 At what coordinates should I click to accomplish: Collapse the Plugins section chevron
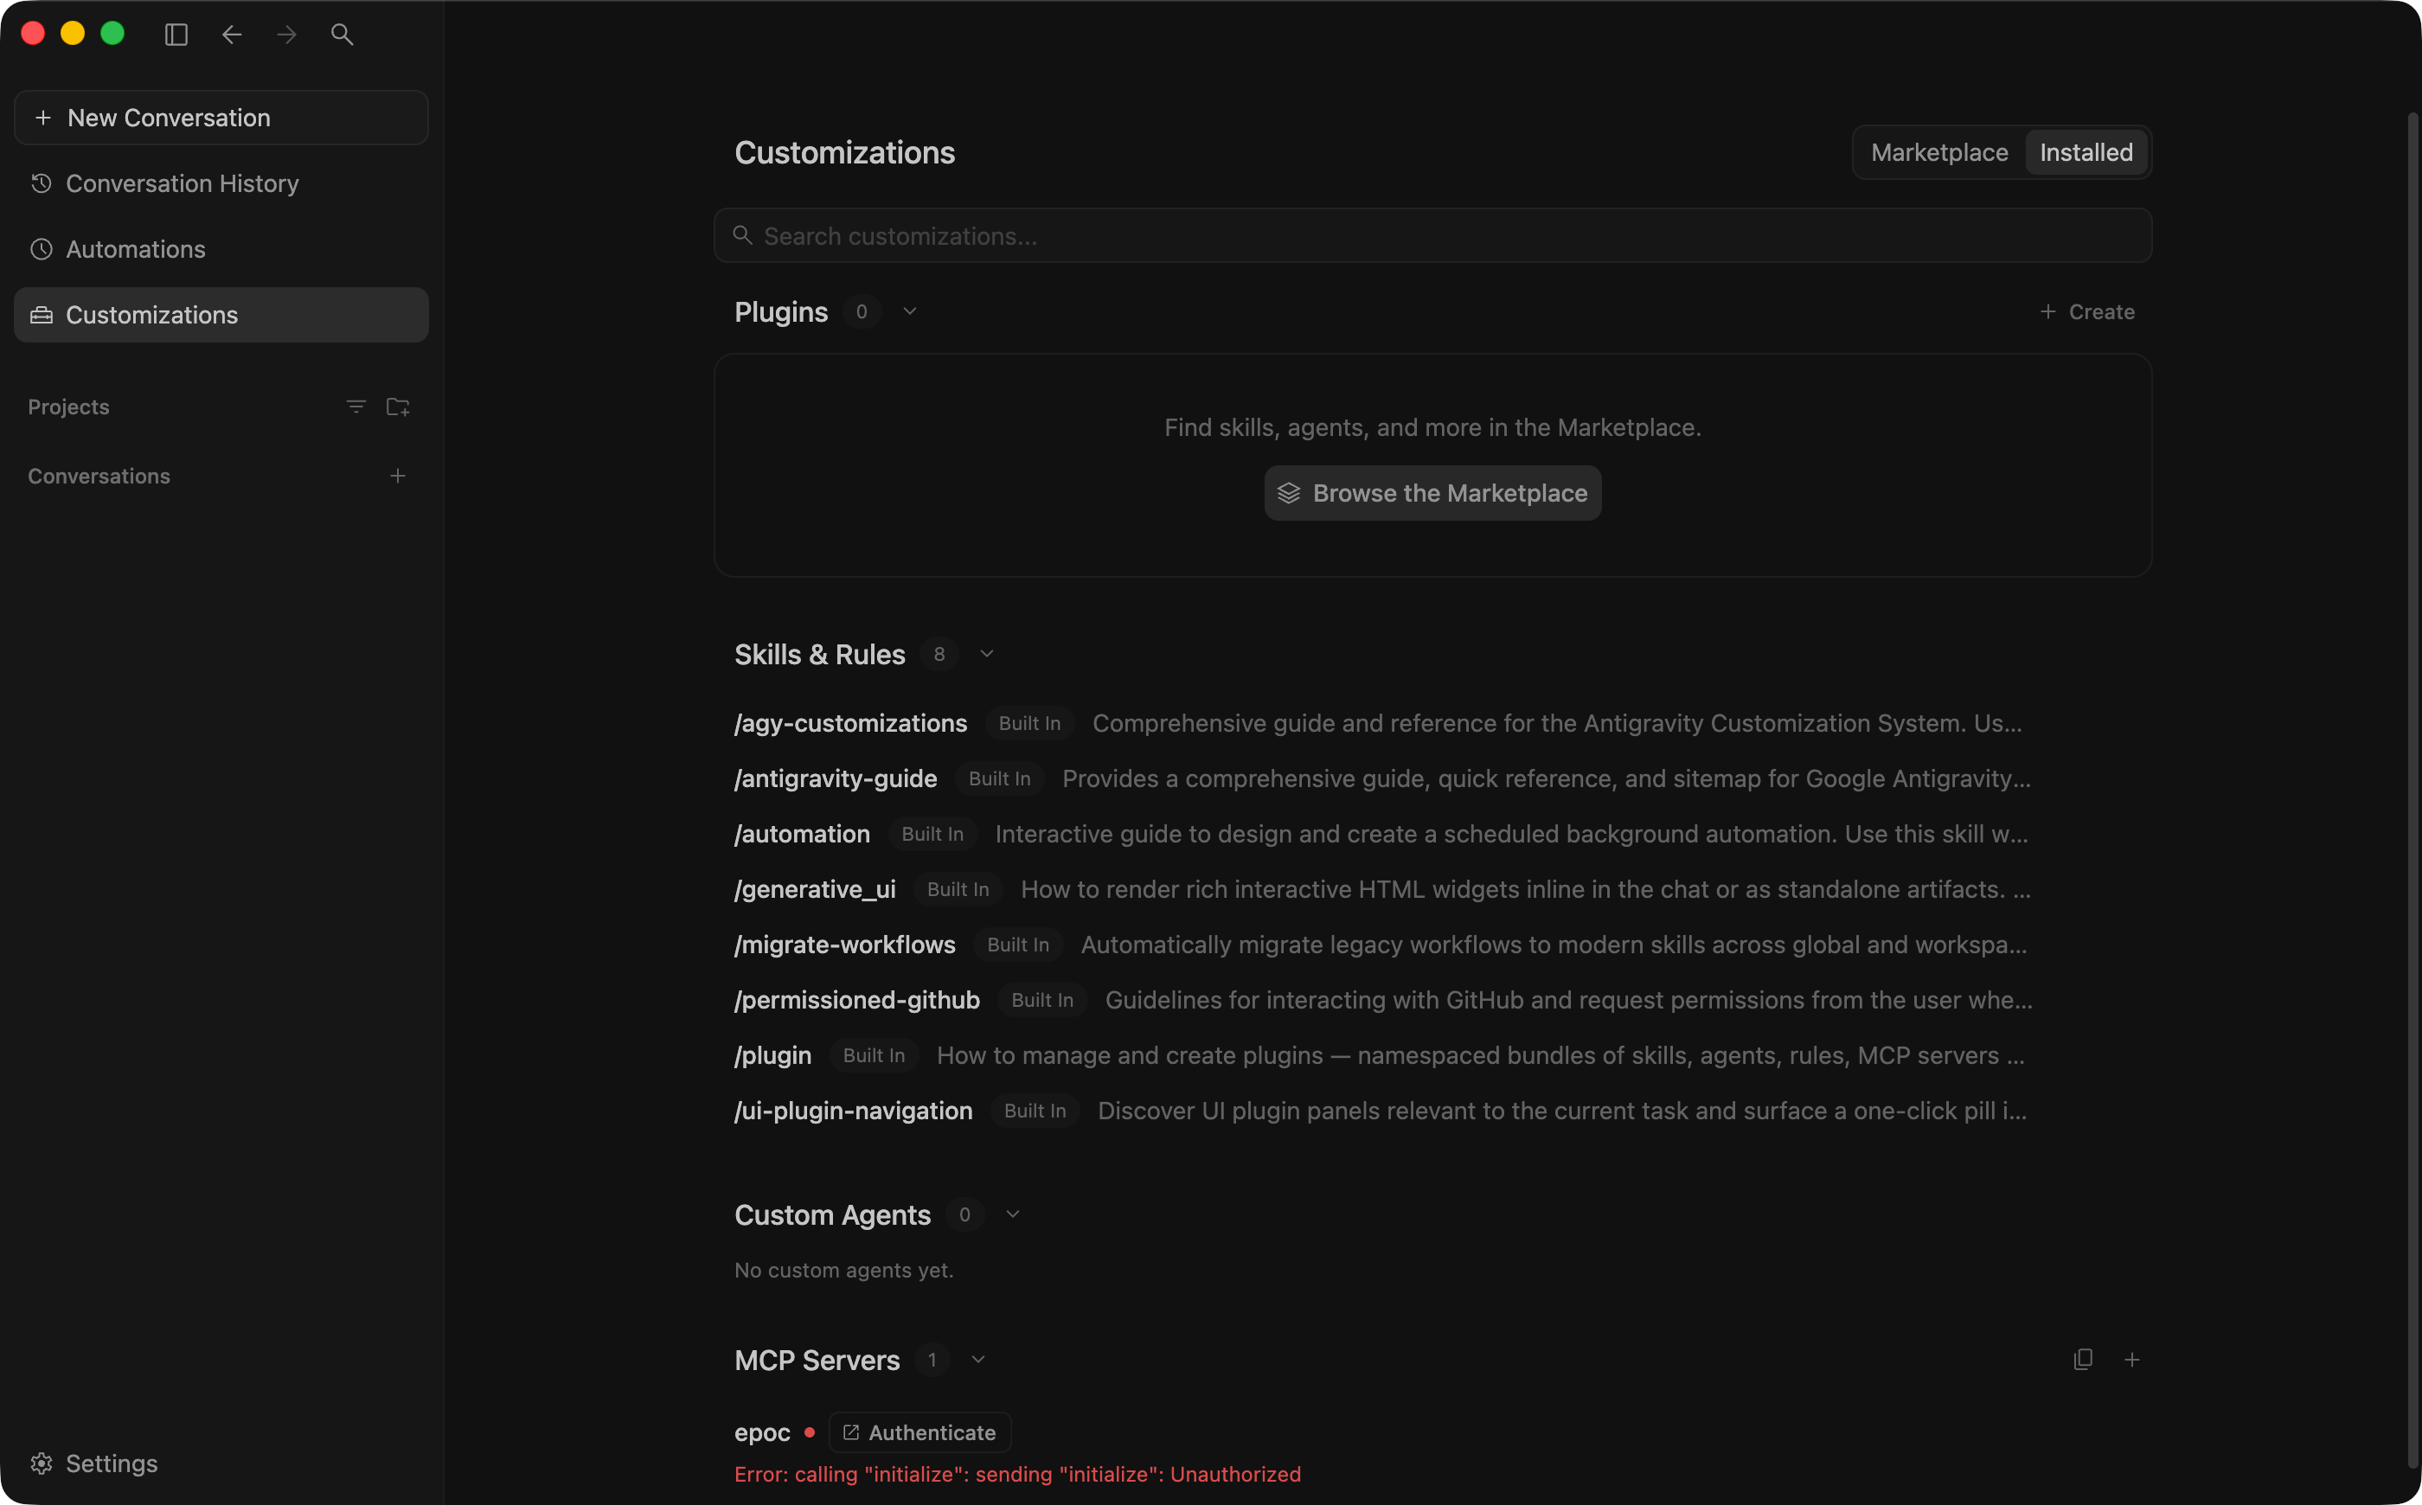[910, 311]
